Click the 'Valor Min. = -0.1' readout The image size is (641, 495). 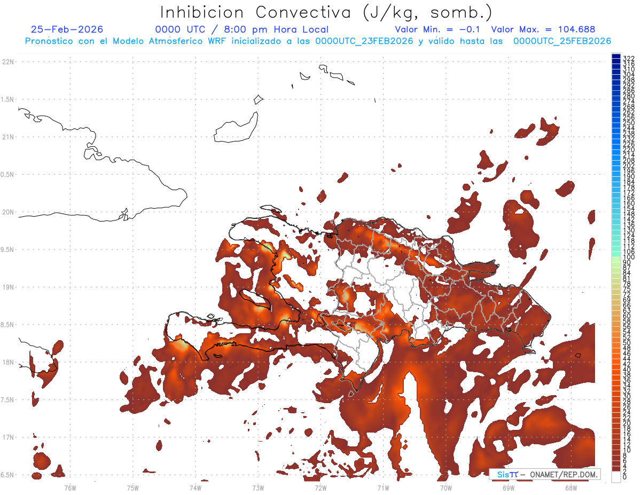point(439,29)
